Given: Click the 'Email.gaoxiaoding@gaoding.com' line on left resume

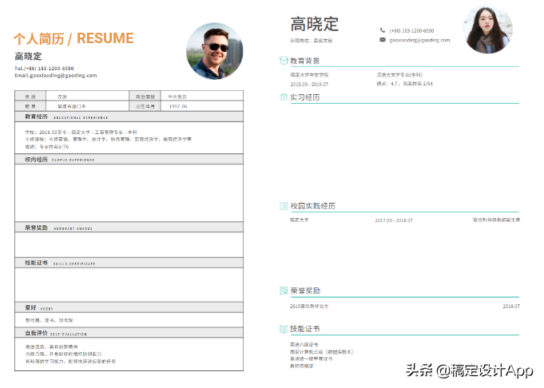Looking at the screenshot, I should [x=55, y=75].
